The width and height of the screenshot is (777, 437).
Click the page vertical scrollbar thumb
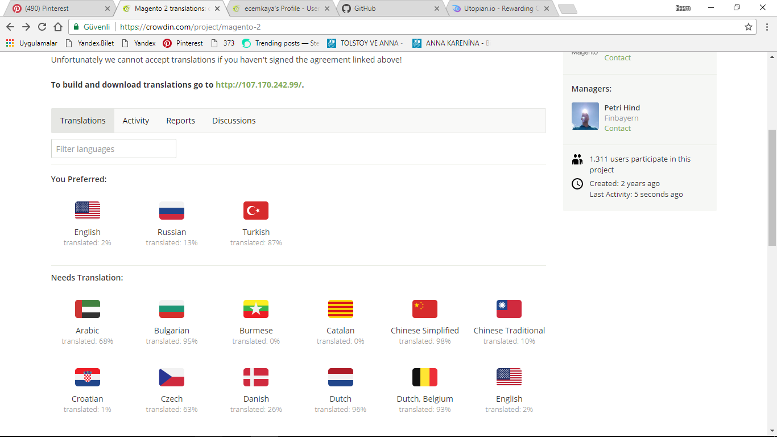point(772,188)
